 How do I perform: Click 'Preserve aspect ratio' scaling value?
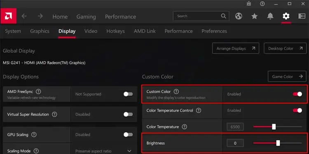tap(94, 151)
